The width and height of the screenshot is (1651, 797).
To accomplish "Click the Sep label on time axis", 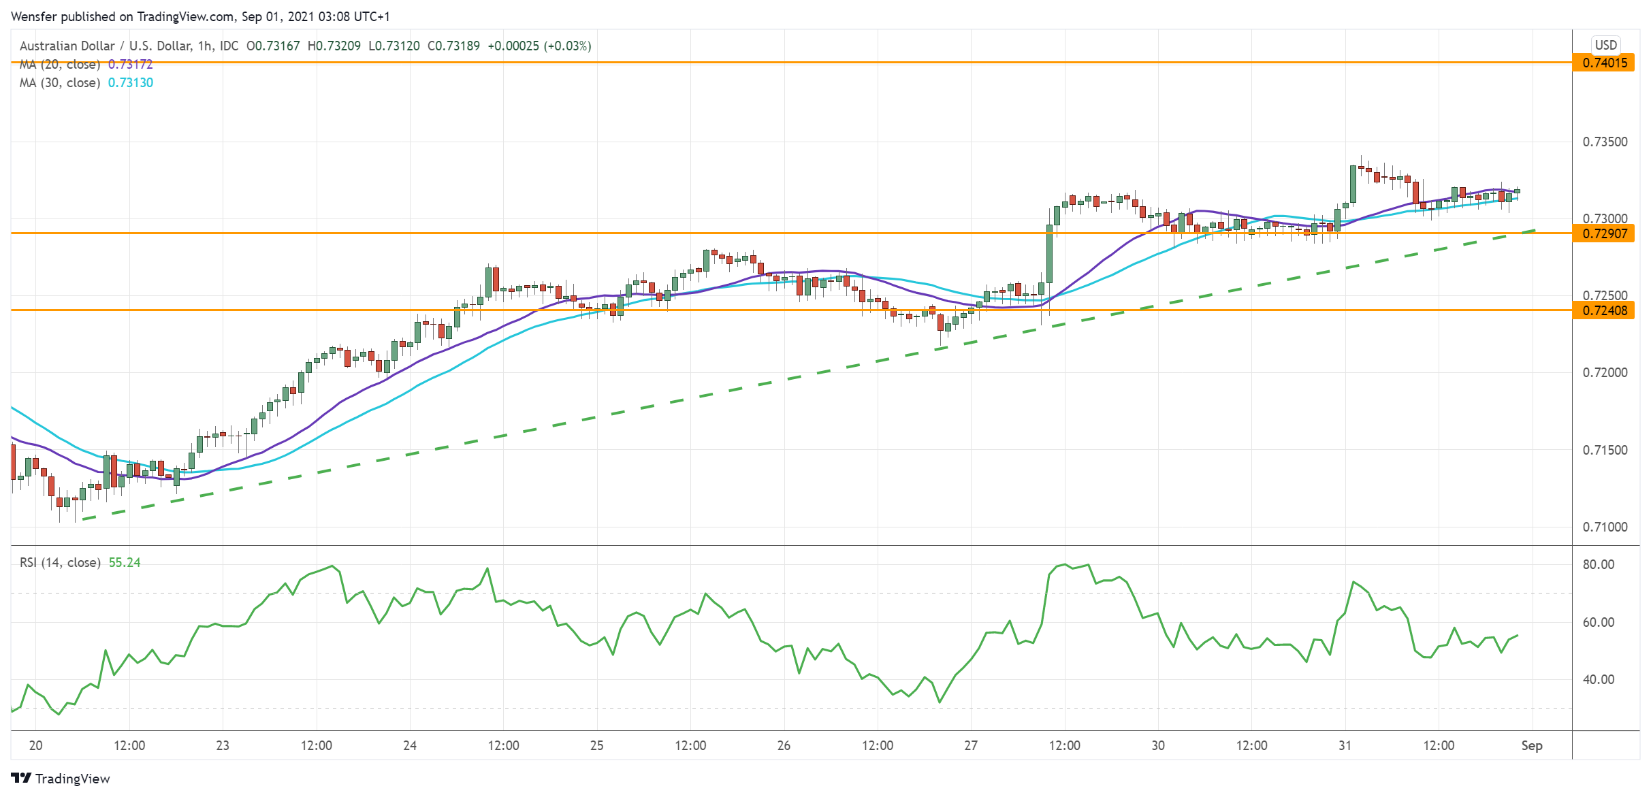I will point(1531,745).
